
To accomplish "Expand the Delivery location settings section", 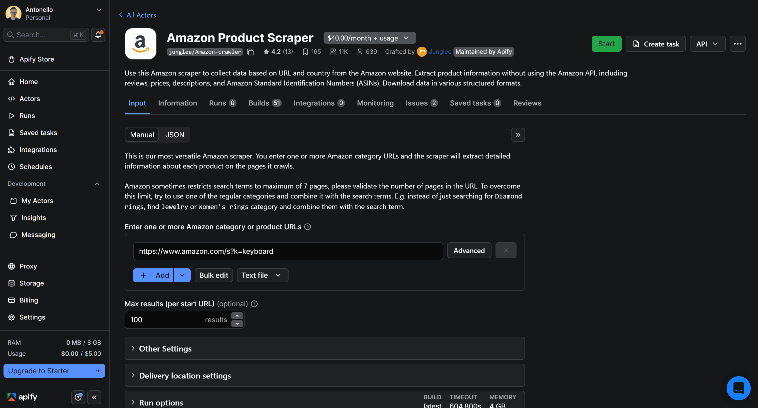I will pos(185,375).
